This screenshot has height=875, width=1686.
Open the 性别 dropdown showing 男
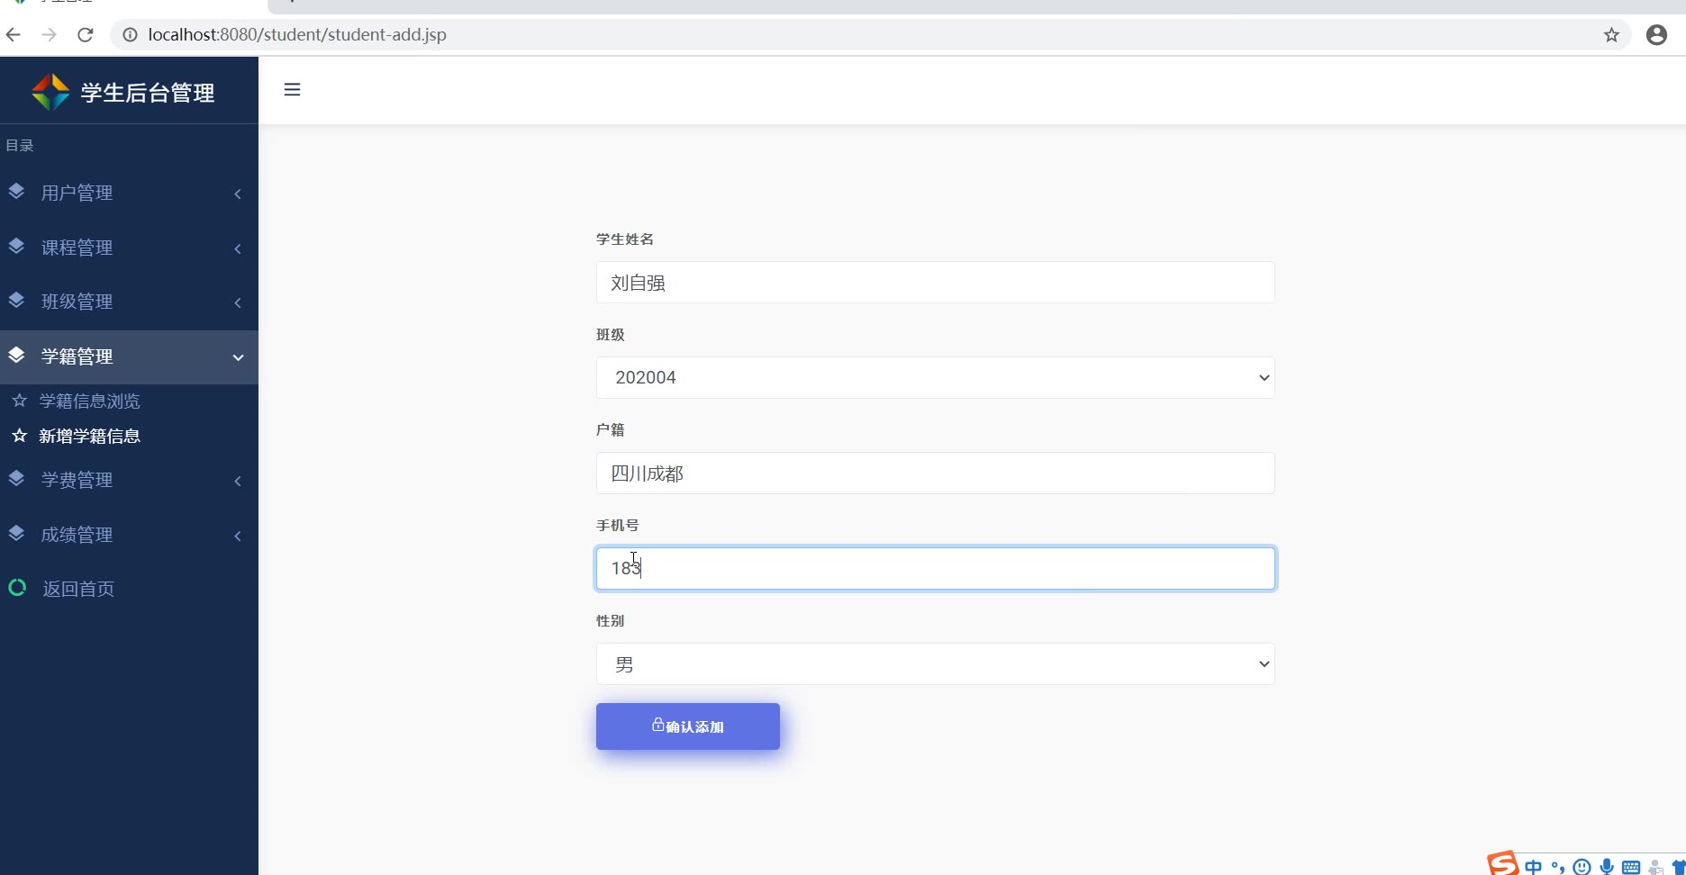935,663
